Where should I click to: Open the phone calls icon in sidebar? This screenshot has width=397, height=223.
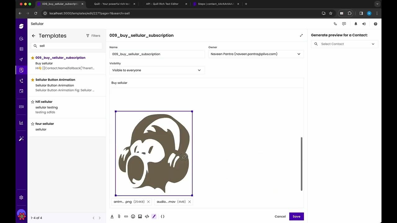[21, 81]
